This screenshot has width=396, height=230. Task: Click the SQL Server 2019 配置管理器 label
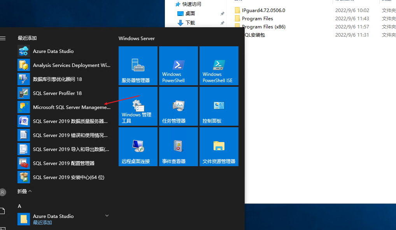point(64,163)
